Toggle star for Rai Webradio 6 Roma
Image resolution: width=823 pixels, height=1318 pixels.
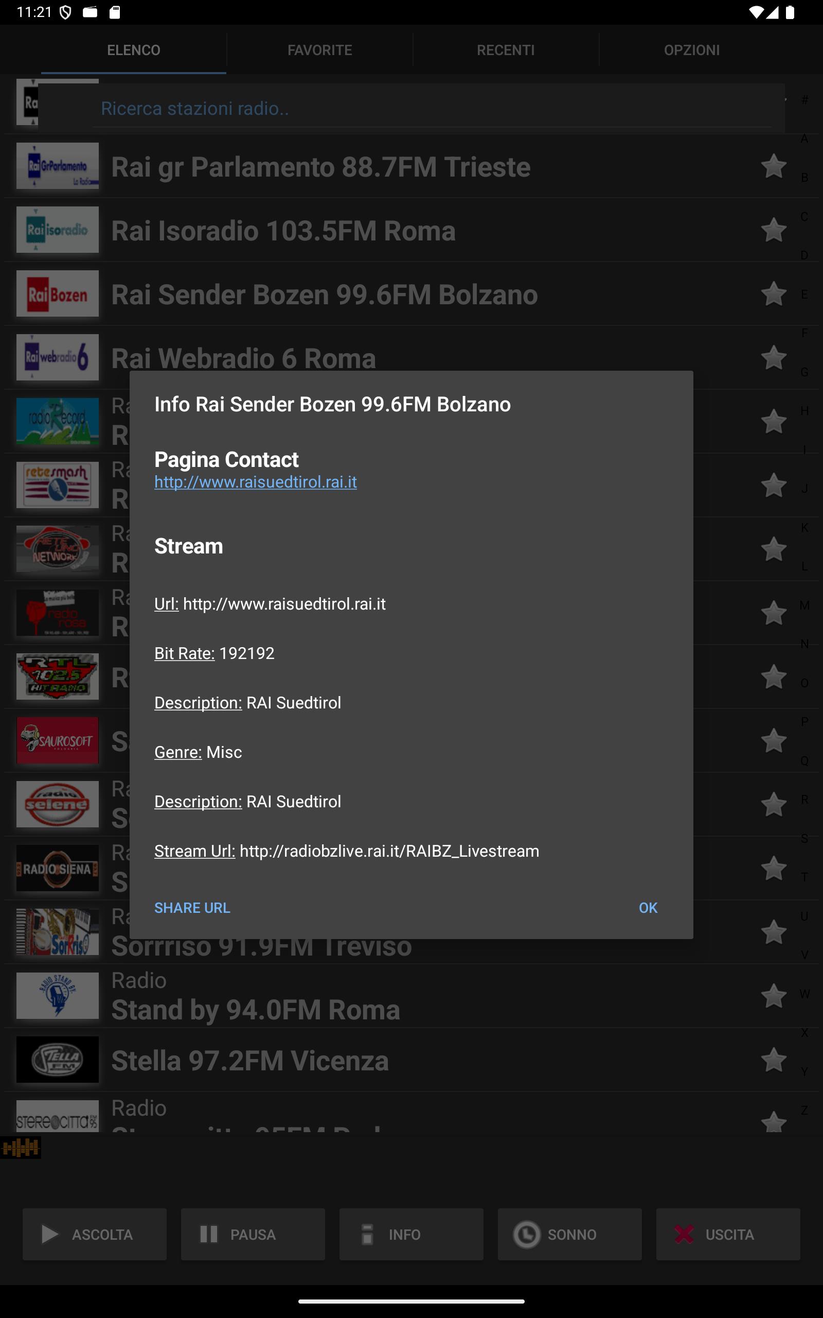coord(774,358)
